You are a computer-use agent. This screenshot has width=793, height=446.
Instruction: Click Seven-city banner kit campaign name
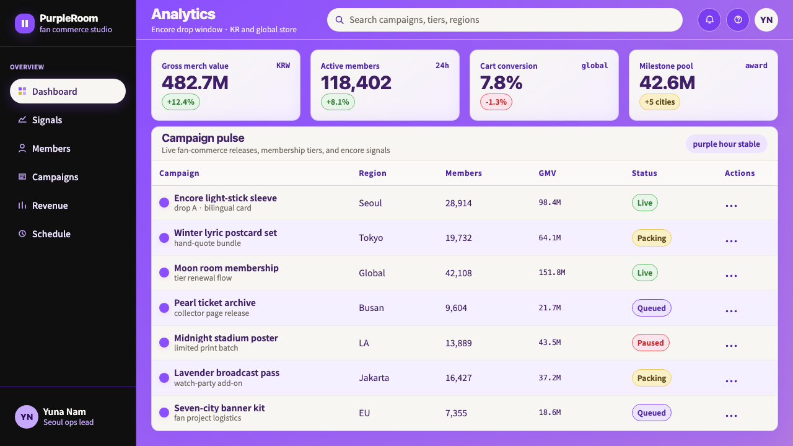point(219,408)
